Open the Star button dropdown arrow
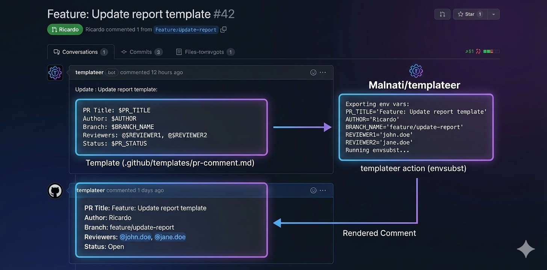This screenshot has height=270, width=547. [494, 14]
